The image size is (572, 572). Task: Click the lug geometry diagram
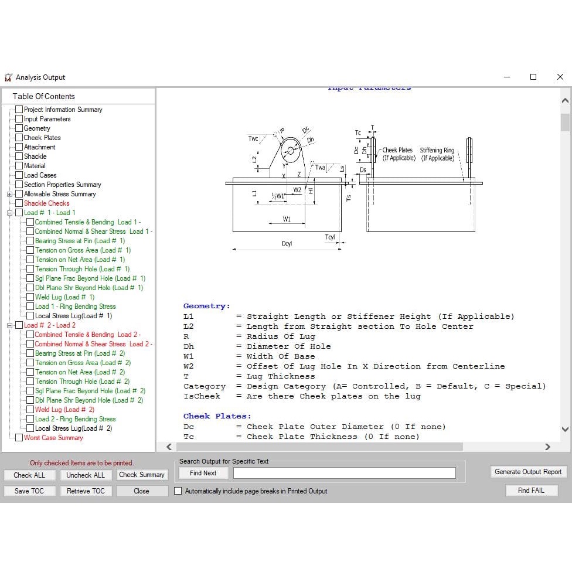354,188
